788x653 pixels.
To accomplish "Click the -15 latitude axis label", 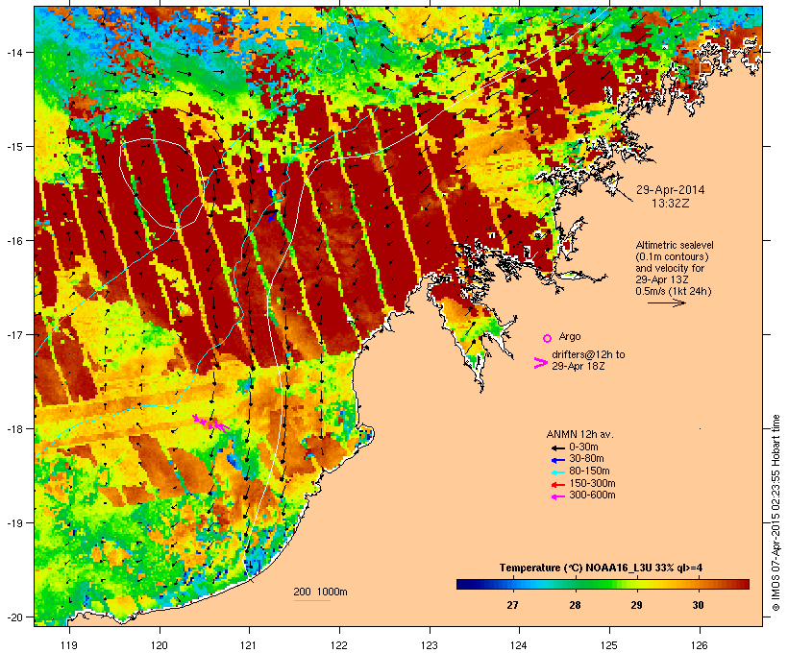I will [13, 147].
